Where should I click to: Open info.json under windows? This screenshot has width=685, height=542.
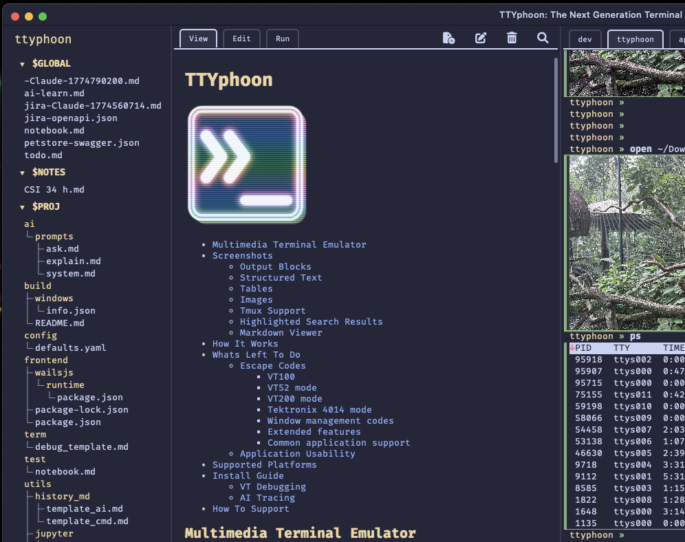click(71, 310)
